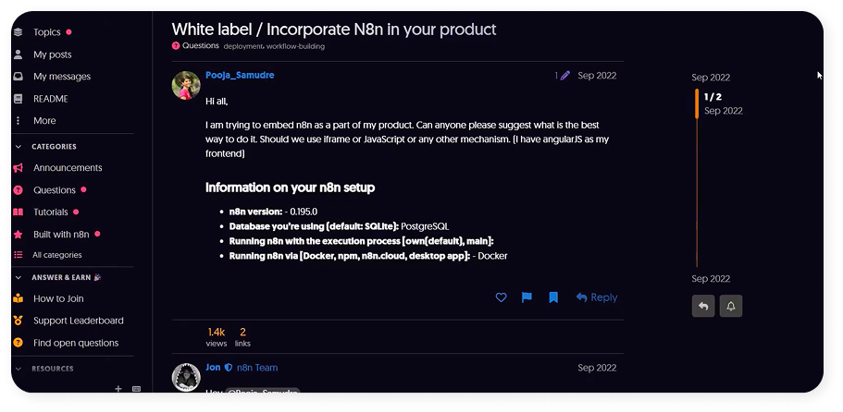
Task: Click the Questions category badge under title
Action: point(195,45)
